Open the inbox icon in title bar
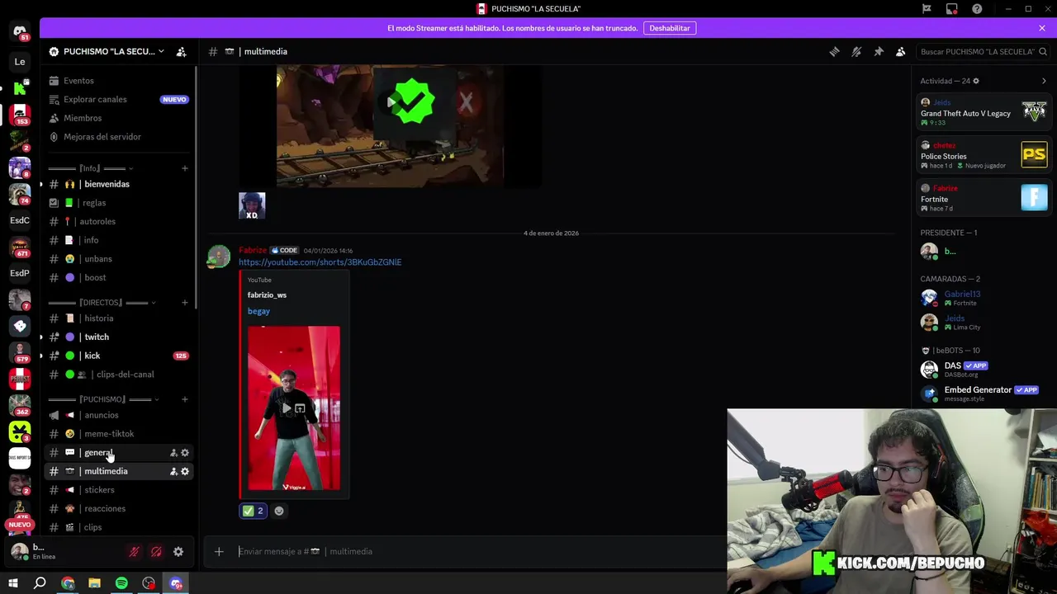The height and width of the screenshot is (594, 1057). tap(952, 9)
